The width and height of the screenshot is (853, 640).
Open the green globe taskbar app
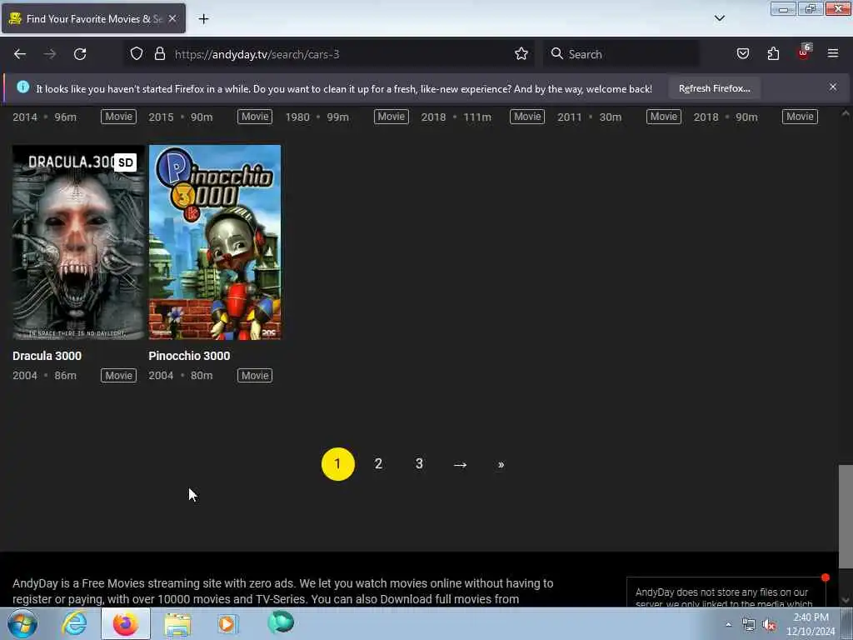pyautogui.click(x=281, y=622)
